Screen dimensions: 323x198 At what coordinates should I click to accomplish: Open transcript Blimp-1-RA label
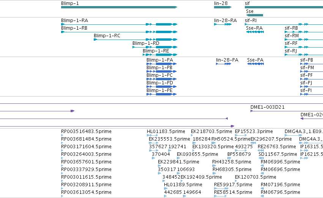pyautogui.click(x=74, y=21)
